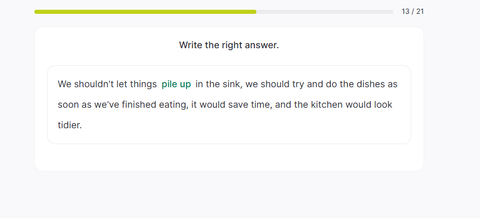480x218 pixels.
Task: Click the word "look" ending the second line
Action: [383, 105]
